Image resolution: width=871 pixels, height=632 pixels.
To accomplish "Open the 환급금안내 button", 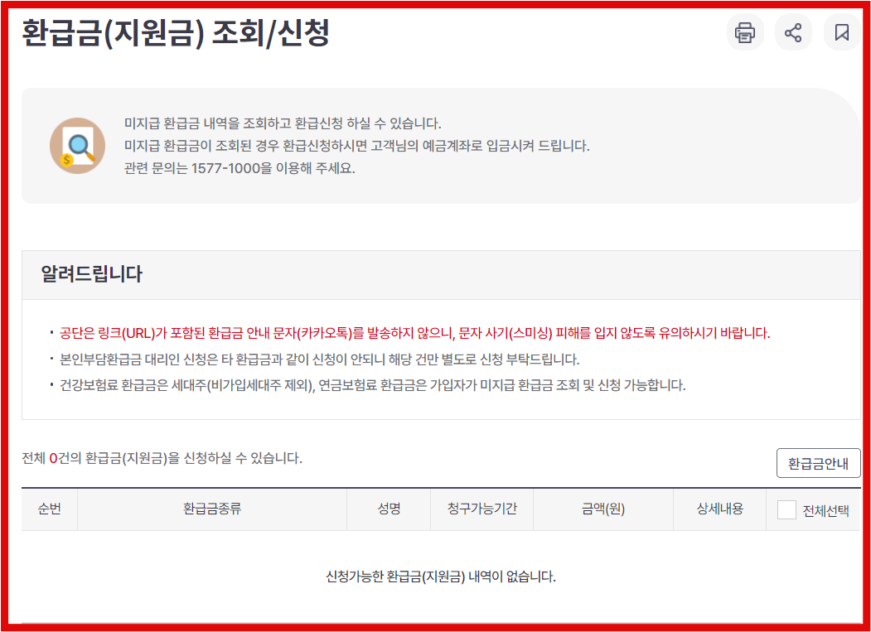I will click(x=817, y=463).
